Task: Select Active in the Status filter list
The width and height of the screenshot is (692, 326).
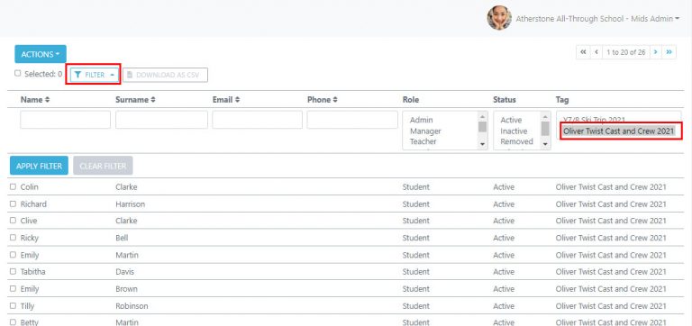Action: tap(511, 120)
